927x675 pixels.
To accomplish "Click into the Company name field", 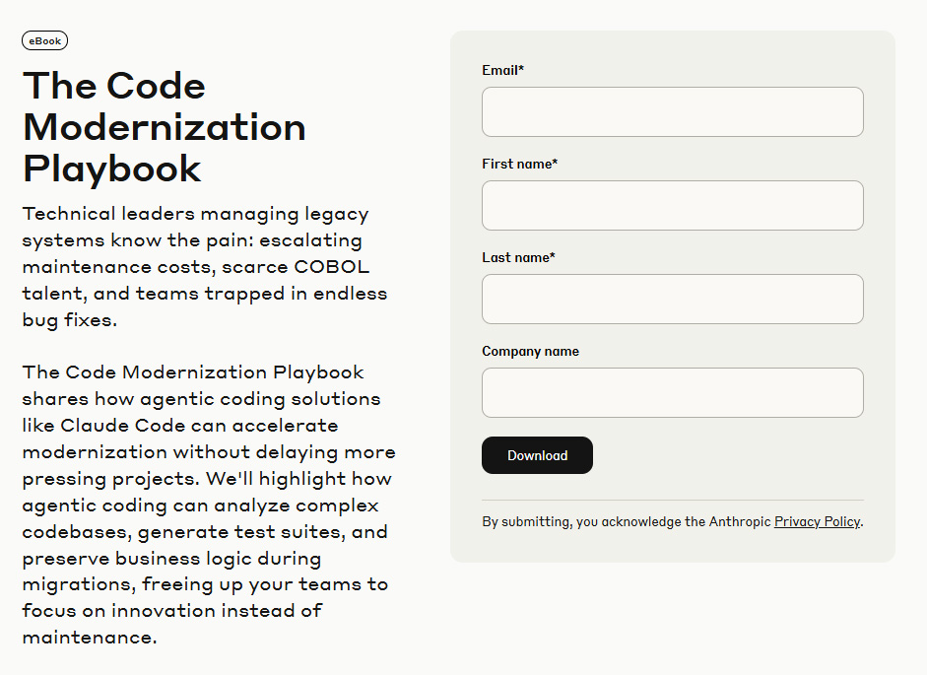I will (x=672, y=392).
